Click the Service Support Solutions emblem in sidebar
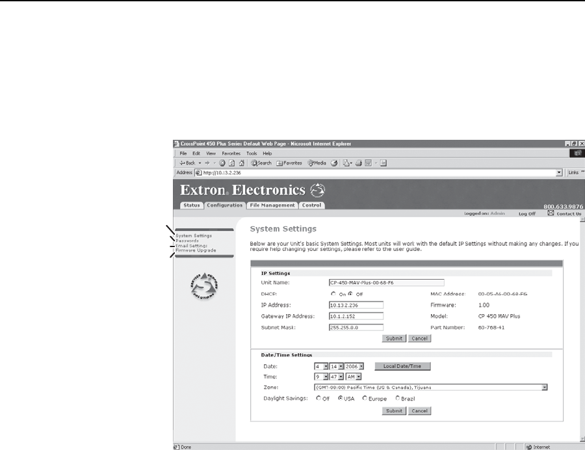 click(204, 286)
